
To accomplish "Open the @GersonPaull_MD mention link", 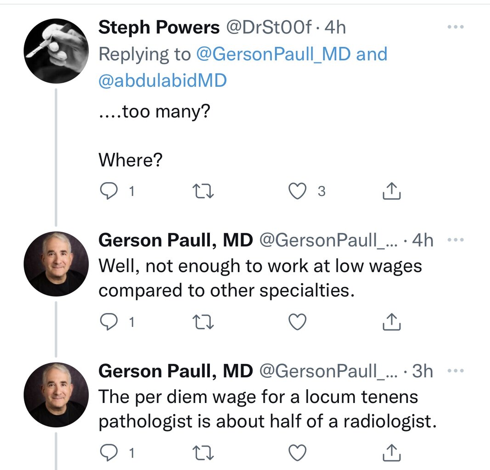I will tap(274, 54).
